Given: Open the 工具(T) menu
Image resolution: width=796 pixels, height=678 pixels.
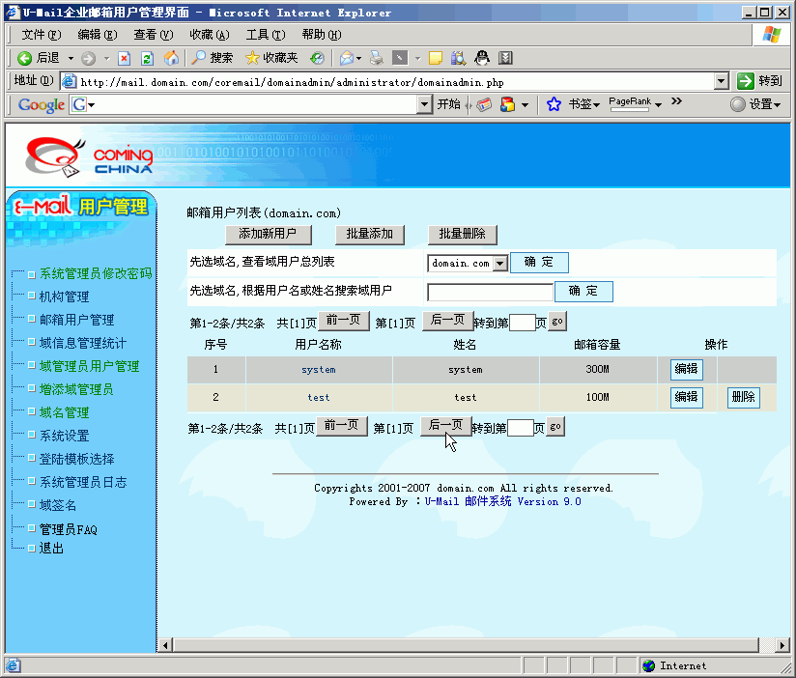Looking at the screenshot, I should coord(265,34).
